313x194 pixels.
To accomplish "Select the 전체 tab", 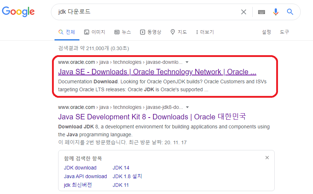I will (x=67, y=32).
